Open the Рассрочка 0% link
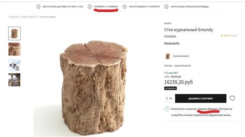Image resolution: width=245 pixels, height=137 pixels. coord(171,43)
